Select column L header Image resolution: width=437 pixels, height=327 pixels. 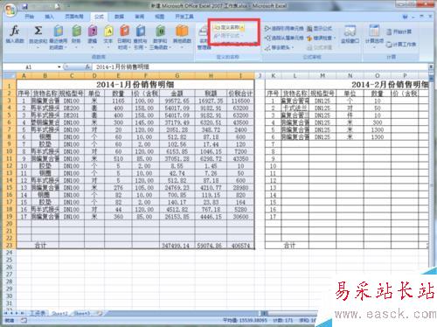click(295, 76)
